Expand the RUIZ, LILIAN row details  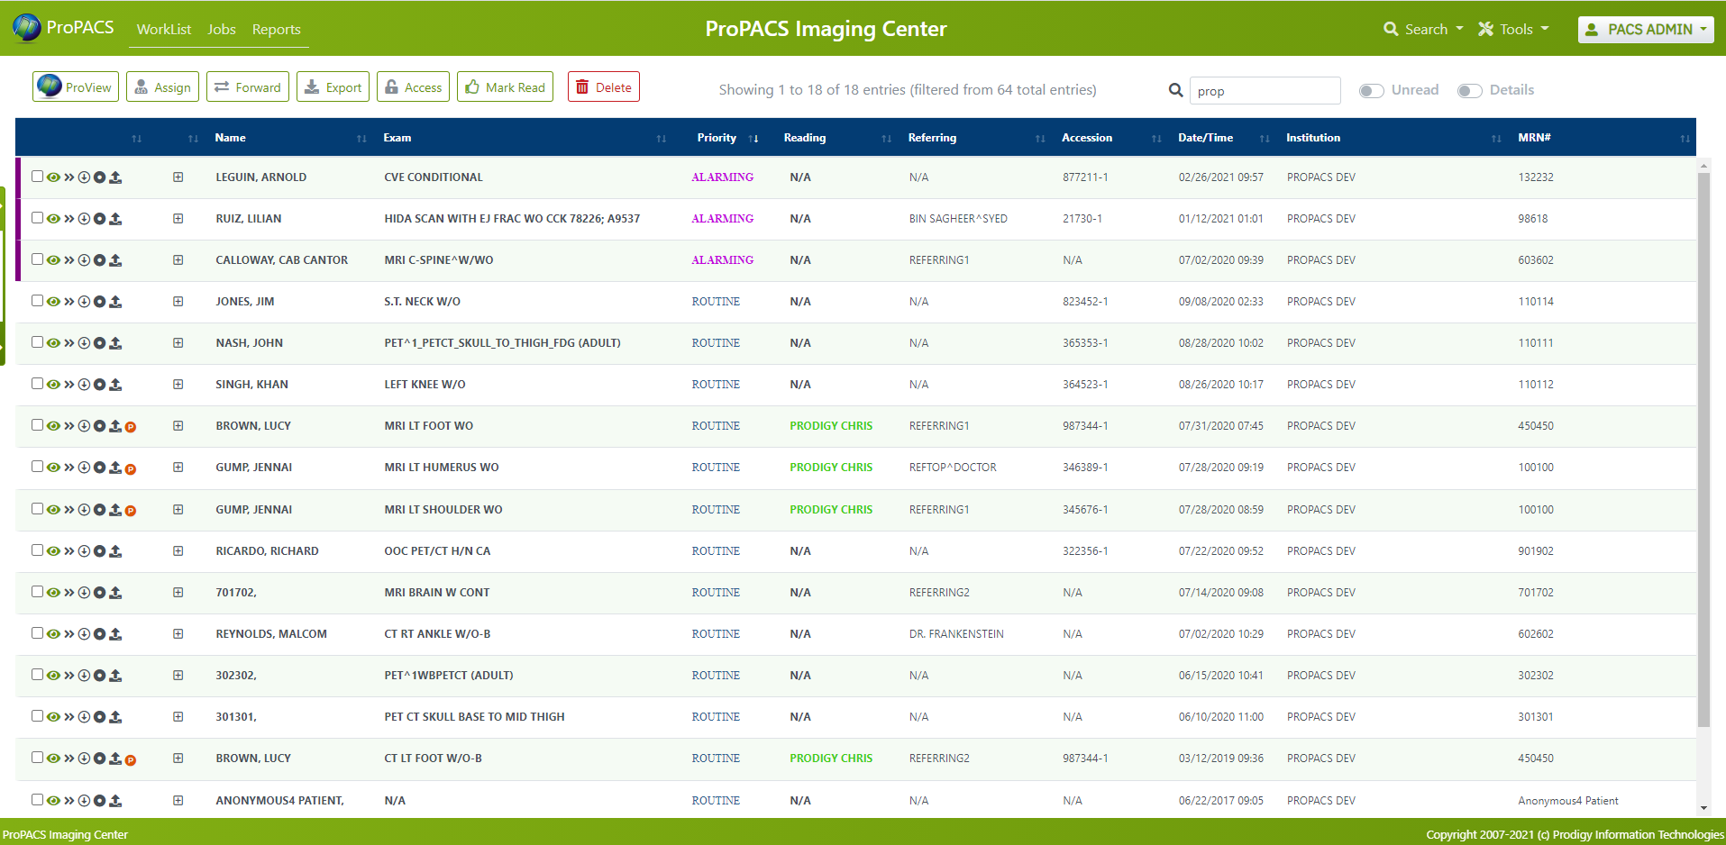pyautogui.click(x=178, y=219)
